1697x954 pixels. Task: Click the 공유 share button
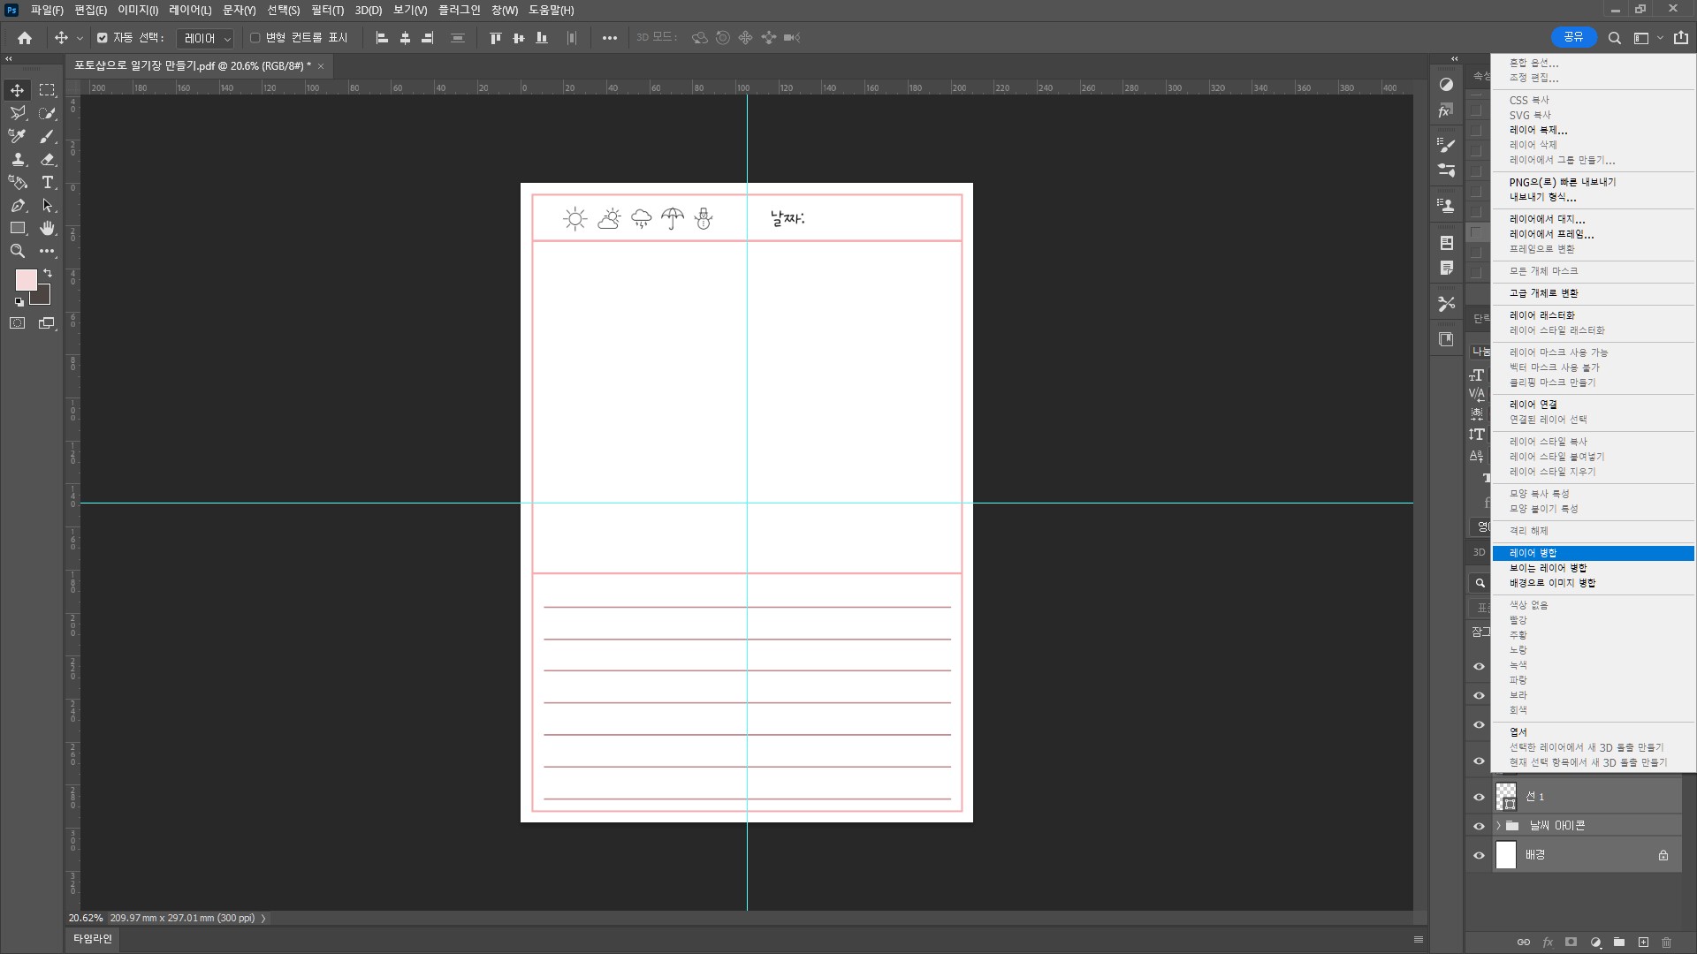point(1573,37)
